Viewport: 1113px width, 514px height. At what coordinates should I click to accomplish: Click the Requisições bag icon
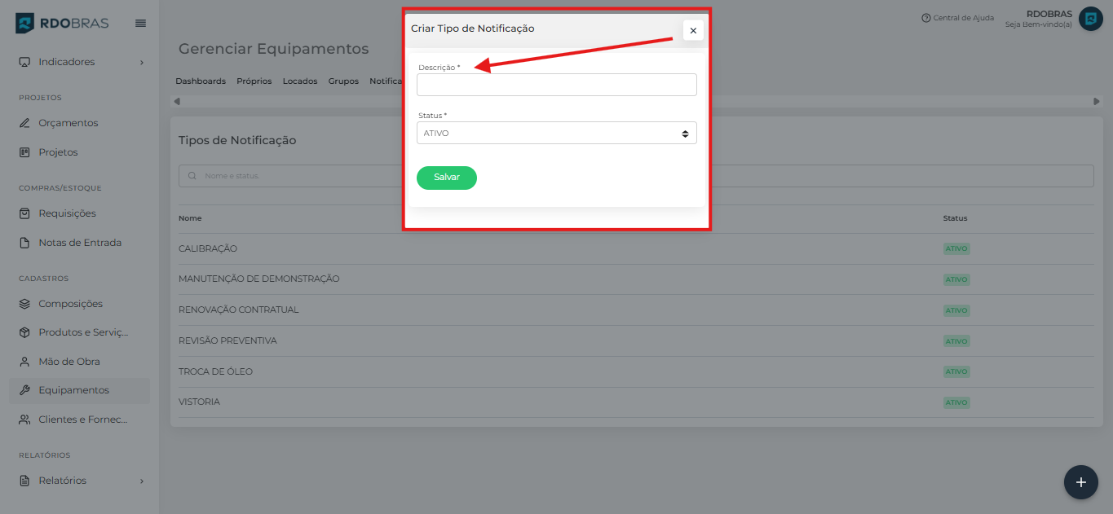[x=24, y=213]
